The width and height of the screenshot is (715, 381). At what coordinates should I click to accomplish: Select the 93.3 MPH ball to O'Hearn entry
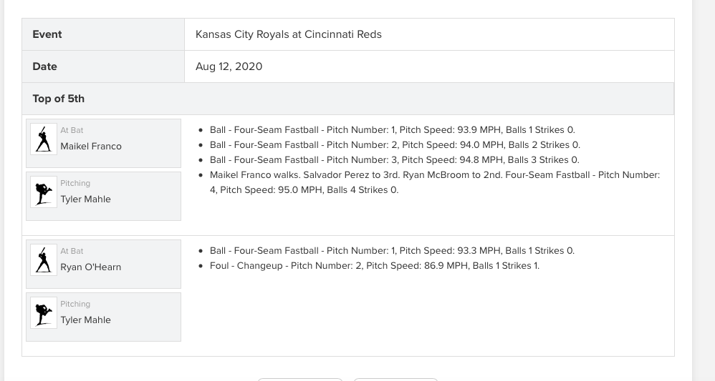tap(392, 251)
